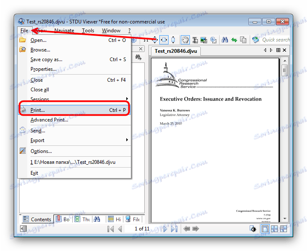
Task: Click the Quick search globe icon
Action: coord(256,40)
